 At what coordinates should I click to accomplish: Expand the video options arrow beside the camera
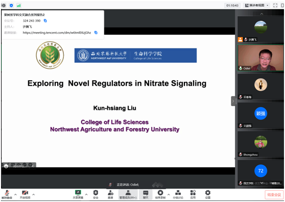pyautogui.click(x=33, y=194)
